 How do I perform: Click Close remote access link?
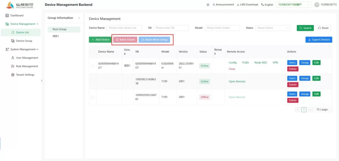click(x=232, y=69)
